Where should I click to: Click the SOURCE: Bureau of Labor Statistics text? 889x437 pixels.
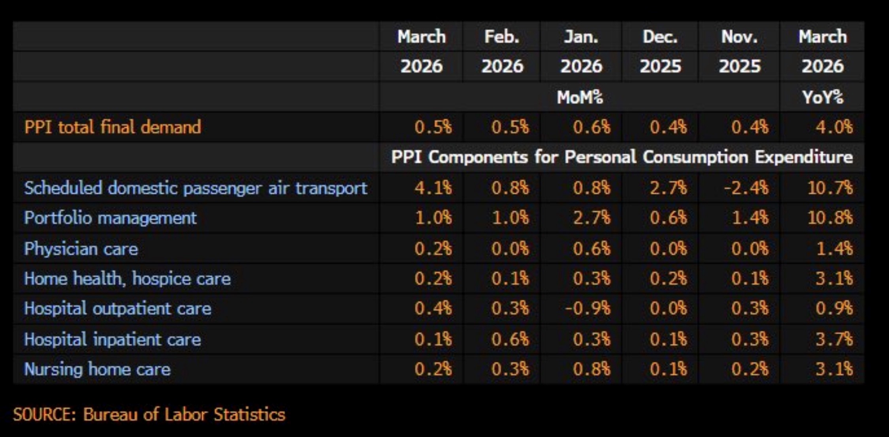pyautogui.click(x=149, y=414)
